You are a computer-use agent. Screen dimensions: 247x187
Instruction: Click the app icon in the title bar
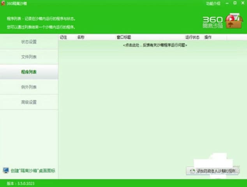pyautogui.click(x=3, y=3)
